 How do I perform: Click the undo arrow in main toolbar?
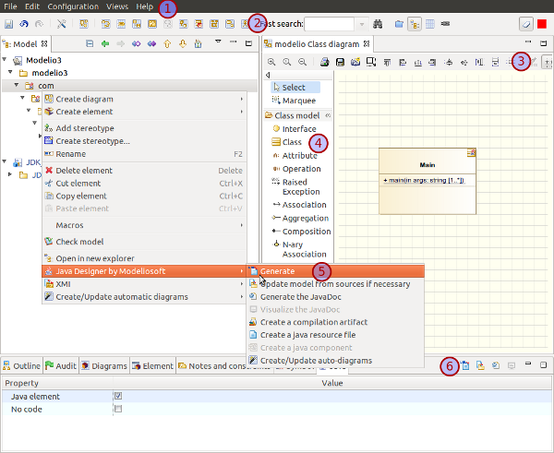[x=24, y=24]
